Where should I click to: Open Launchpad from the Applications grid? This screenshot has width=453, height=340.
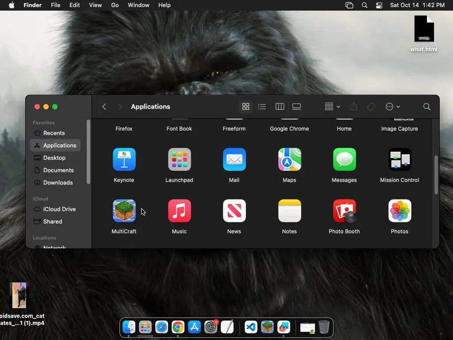(180, 159)
